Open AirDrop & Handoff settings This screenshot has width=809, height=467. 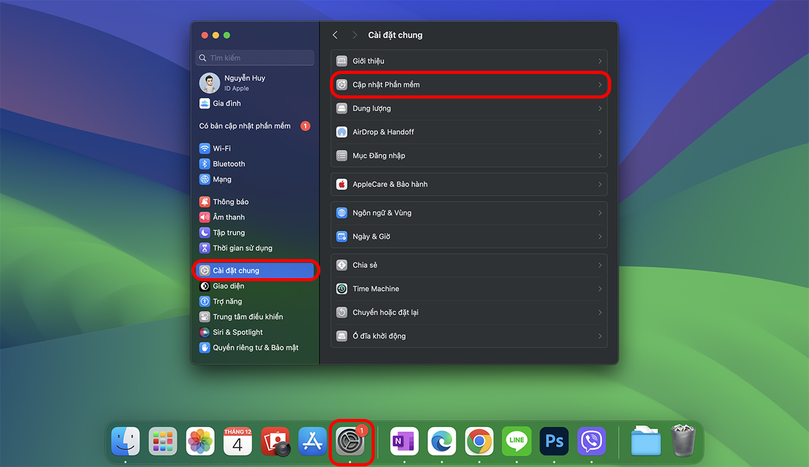point(383,132)
